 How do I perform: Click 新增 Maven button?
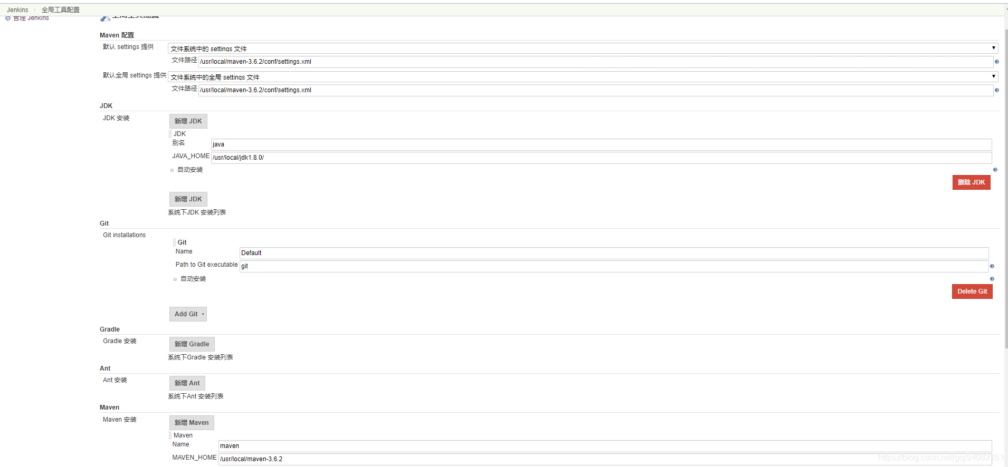[192, 423]
